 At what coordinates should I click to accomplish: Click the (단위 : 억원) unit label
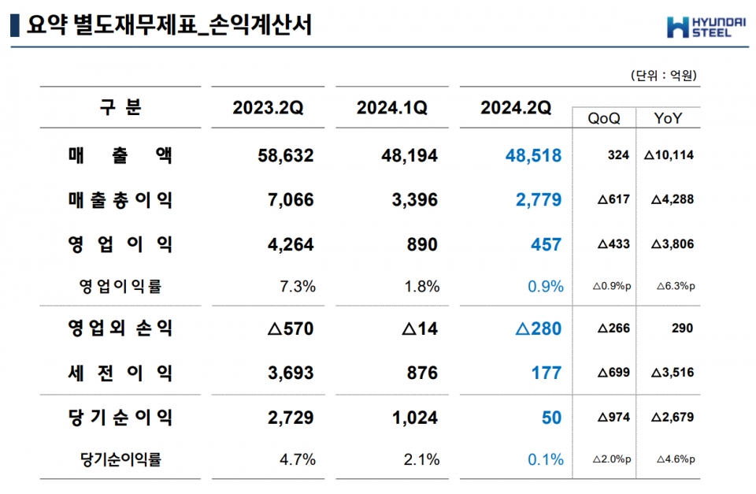[x=664, y=76]
